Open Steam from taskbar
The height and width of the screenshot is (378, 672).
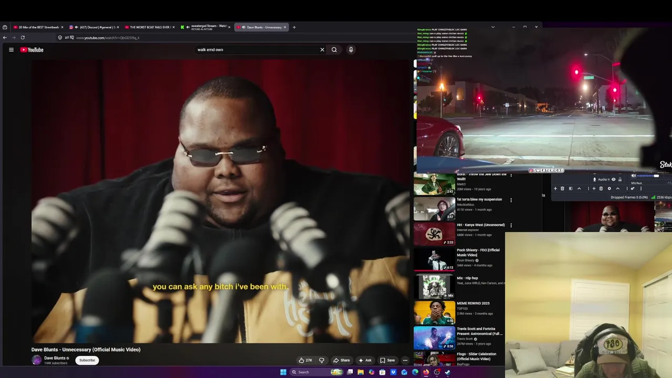point(447,372)
